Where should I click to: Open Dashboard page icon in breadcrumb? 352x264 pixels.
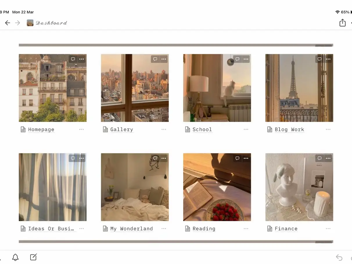[30, 23]
